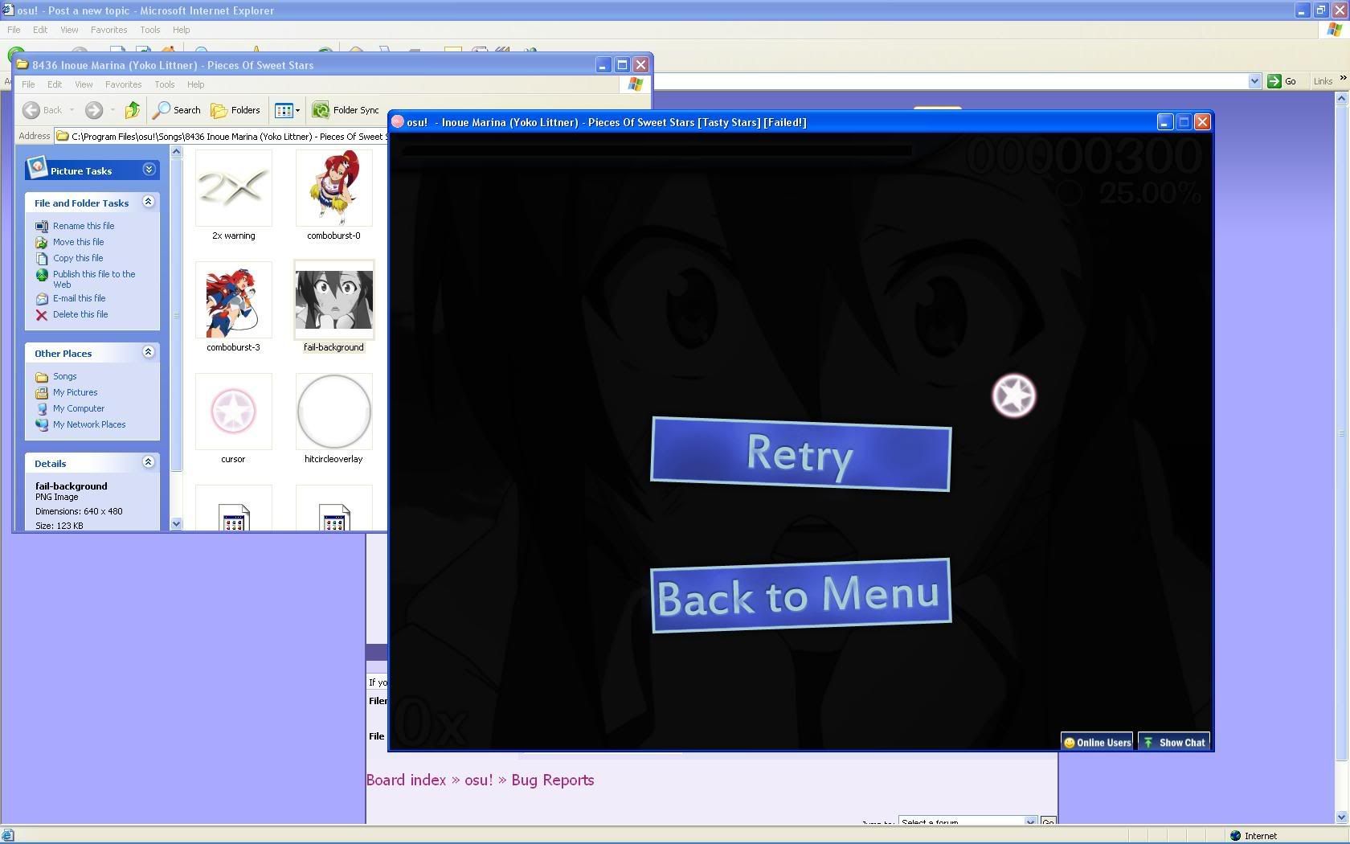The height and width of the screenshot is (844, 1350).
Task: Open the IE address bar dropdown arrow
Action: (1254, 81)
